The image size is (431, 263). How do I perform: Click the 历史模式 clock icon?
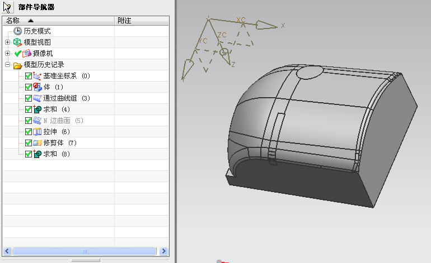point(17,31)
